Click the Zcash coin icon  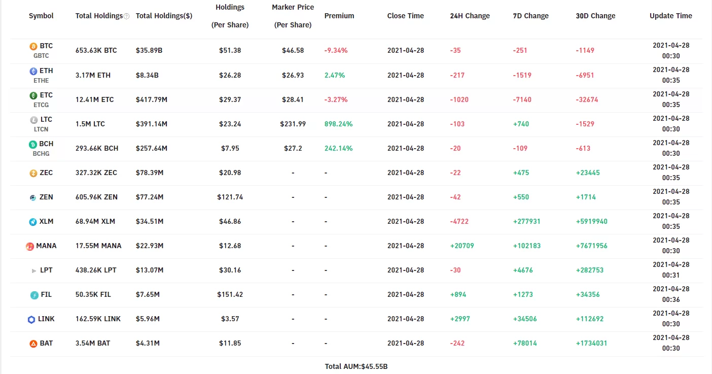pyautogui.click(x=33, y=173)
